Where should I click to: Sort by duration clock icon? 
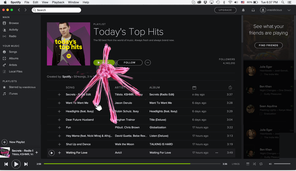[230, 88]
